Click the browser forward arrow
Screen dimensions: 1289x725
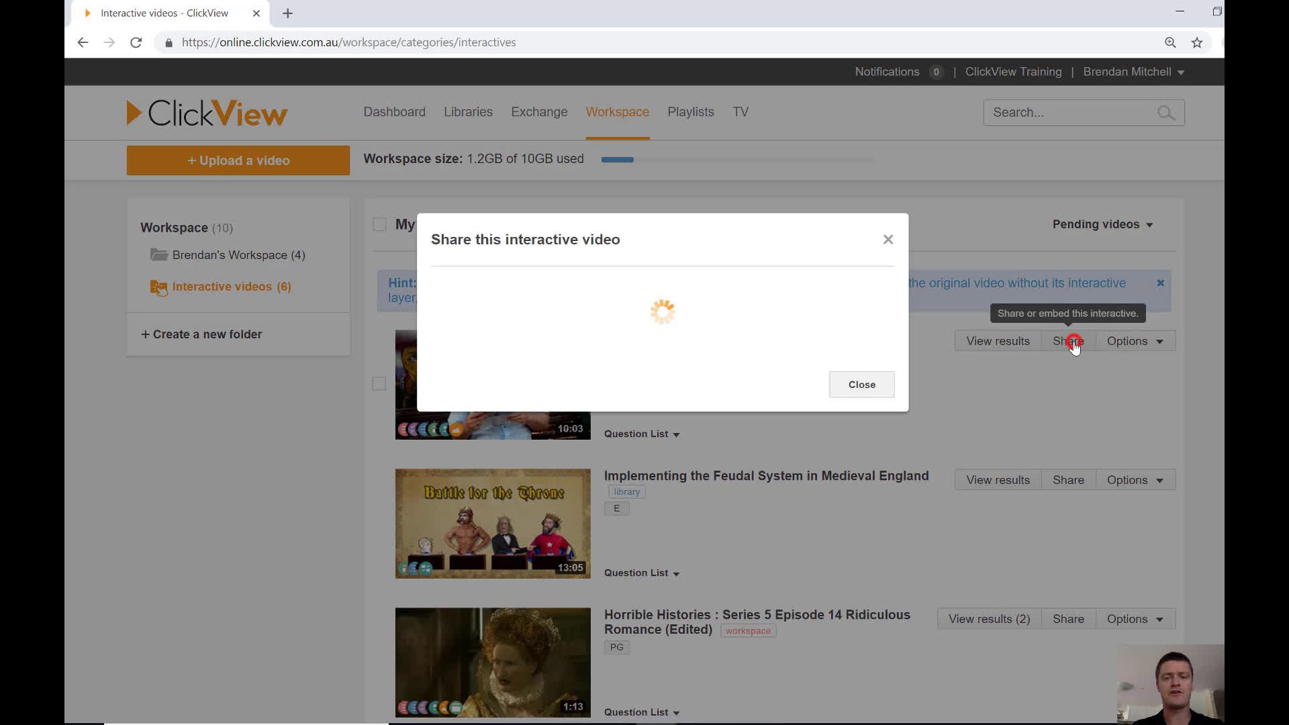click(109, 42)
